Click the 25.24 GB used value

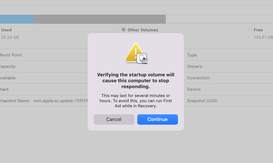tap(10, 37)
